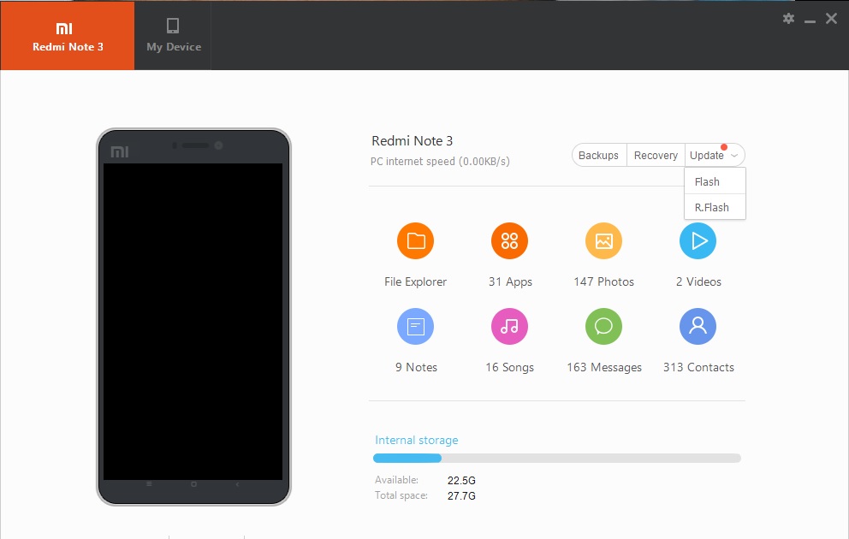Image resolution: width=849 pixels, height=539 pixels.
Task: Open the 2 Videos play icon
Action: click(x=698, y=241)
